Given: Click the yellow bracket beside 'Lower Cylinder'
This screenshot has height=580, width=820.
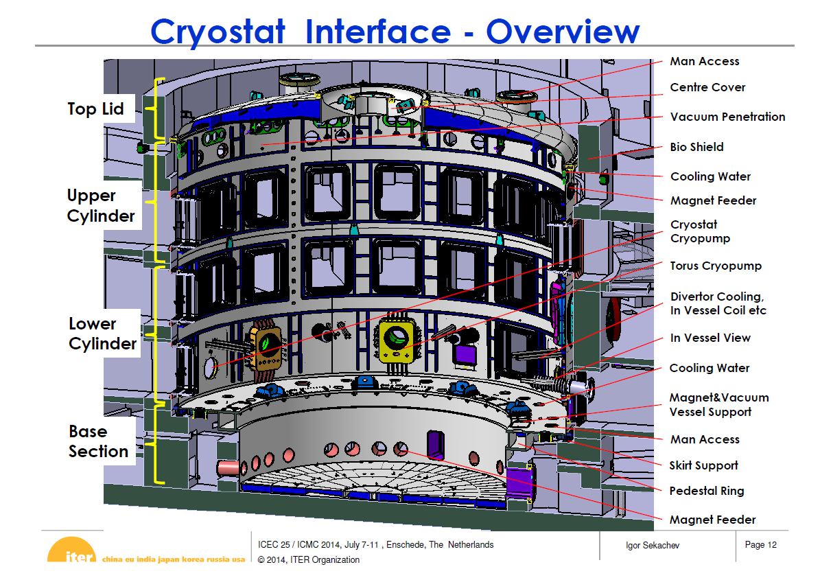Looking at the screenshot, I should click(x=156, y=335).
